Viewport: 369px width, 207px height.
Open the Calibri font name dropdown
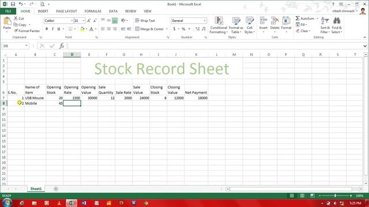(x=71, y=21)
